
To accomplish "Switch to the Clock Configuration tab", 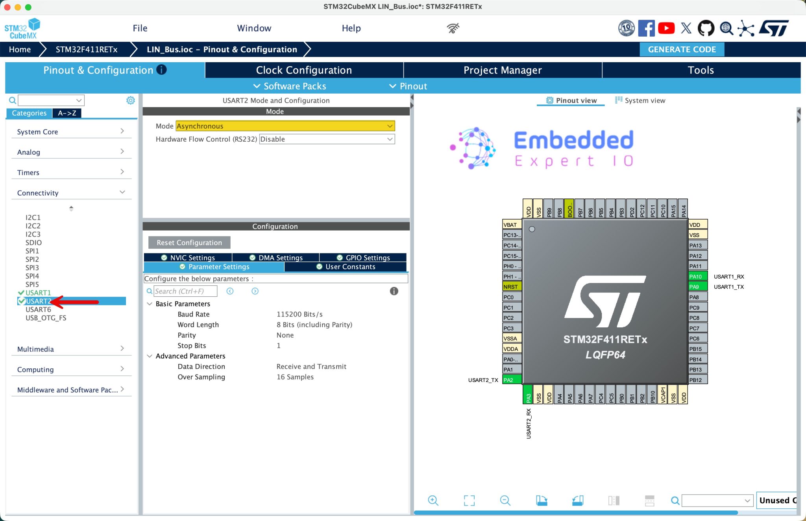I will [304, 70].
